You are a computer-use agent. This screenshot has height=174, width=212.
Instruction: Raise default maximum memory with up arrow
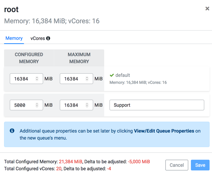pos(87,77)
